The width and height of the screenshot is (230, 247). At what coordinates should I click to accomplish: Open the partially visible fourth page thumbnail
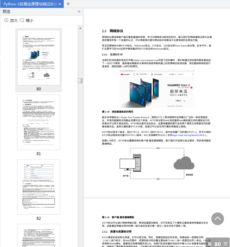coord(39,236)
